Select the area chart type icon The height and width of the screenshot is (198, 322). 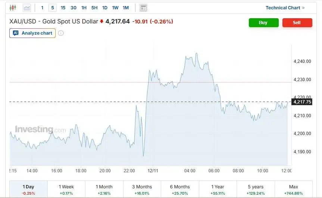click(x=27, y=8)
